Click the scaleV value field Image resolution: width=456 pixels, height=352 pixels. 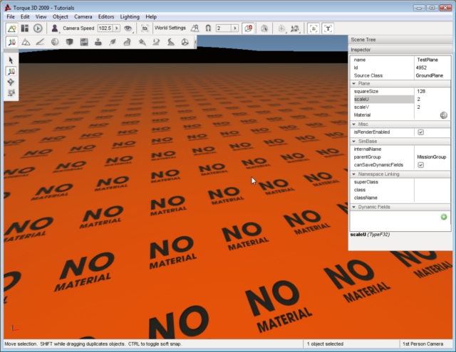pos(432,107)
